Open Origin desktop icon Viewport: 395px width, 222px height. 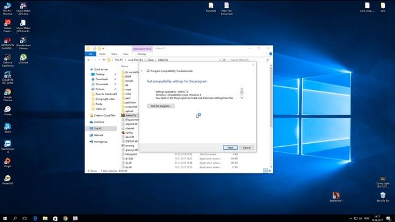[7, 162]
